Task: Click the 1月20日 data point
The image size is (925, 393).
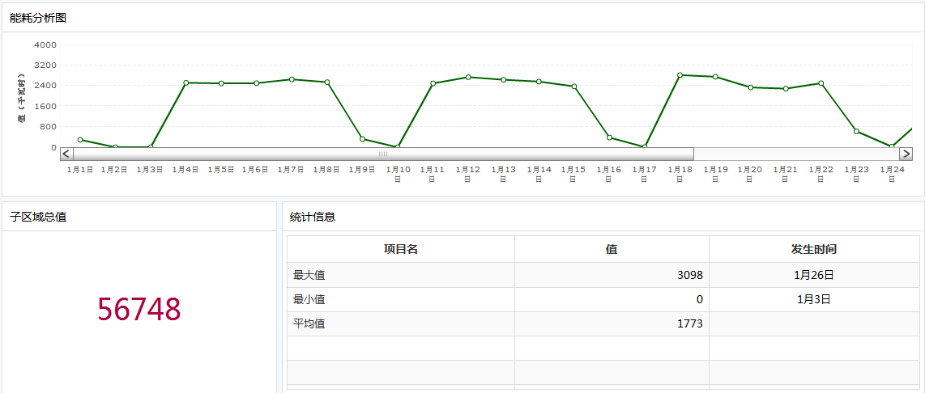Action: 750,87
